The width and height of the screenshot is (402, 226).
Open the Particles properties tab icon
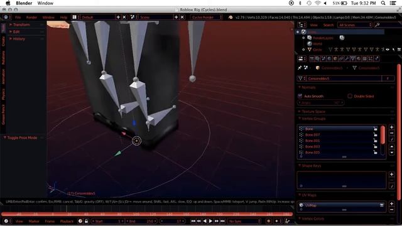(x=371, y=58)
